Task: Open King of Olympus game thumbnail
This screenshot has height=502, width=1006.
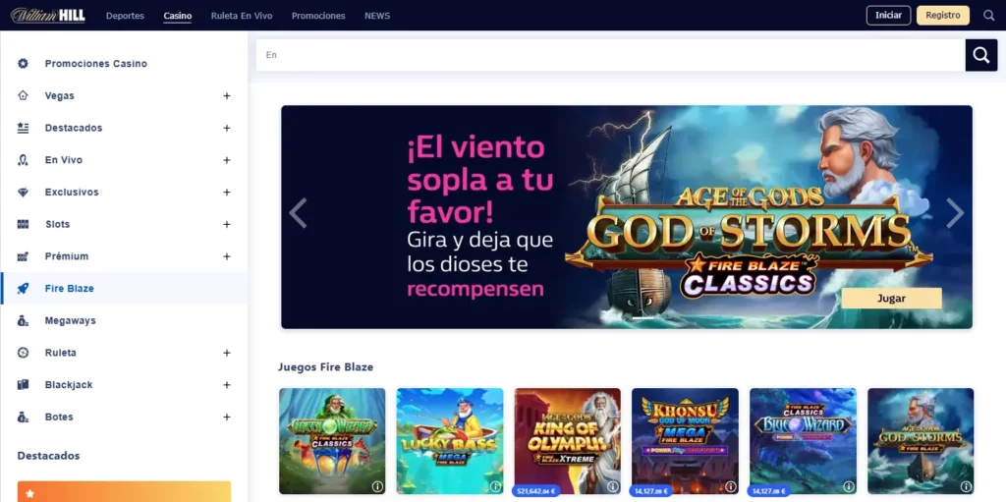Action: click(568, 441)
